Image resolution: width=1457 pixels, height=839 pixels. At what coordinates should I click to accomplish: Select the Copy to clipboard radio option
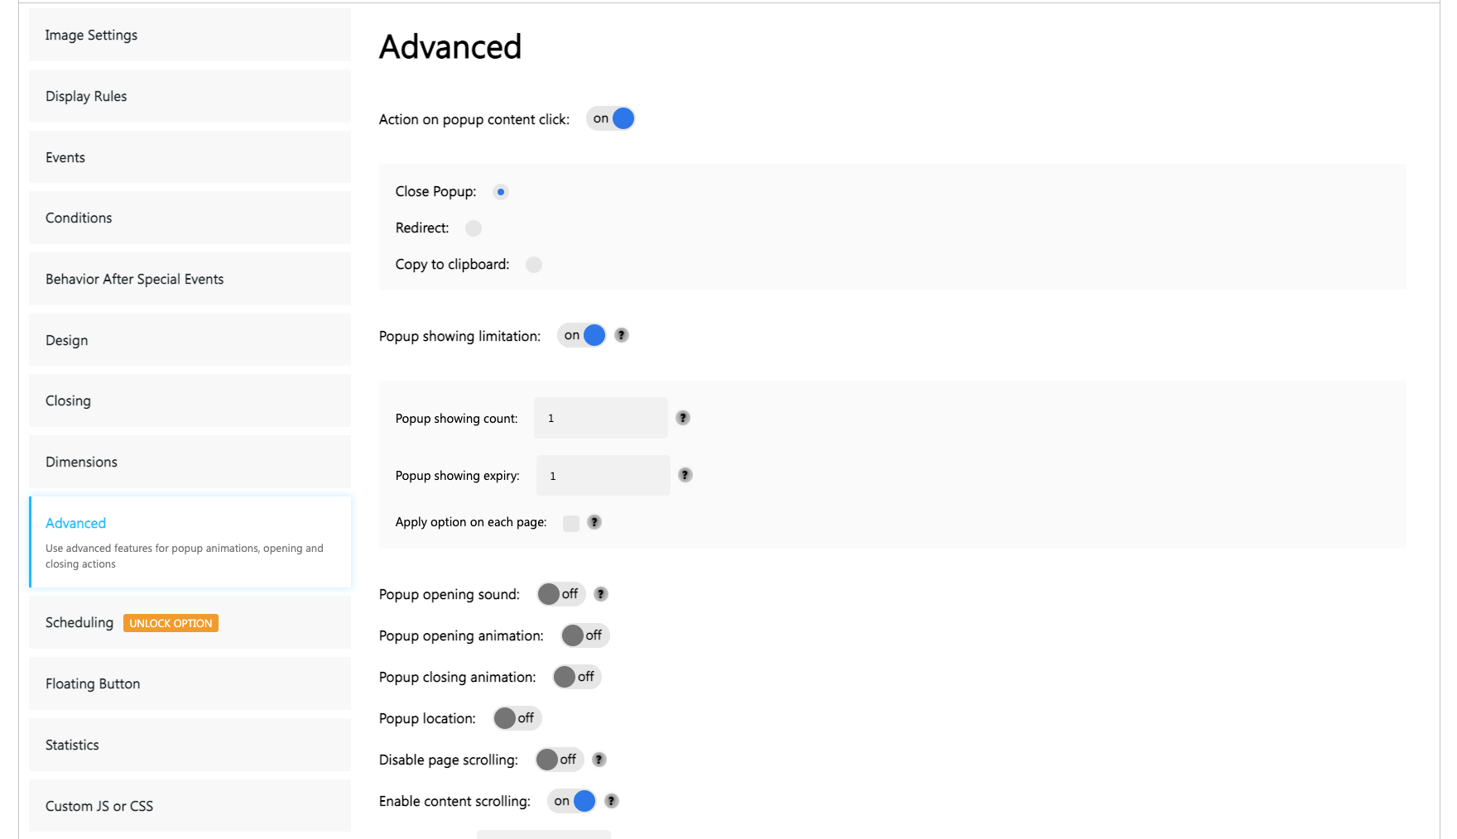(x=534, y=265)
